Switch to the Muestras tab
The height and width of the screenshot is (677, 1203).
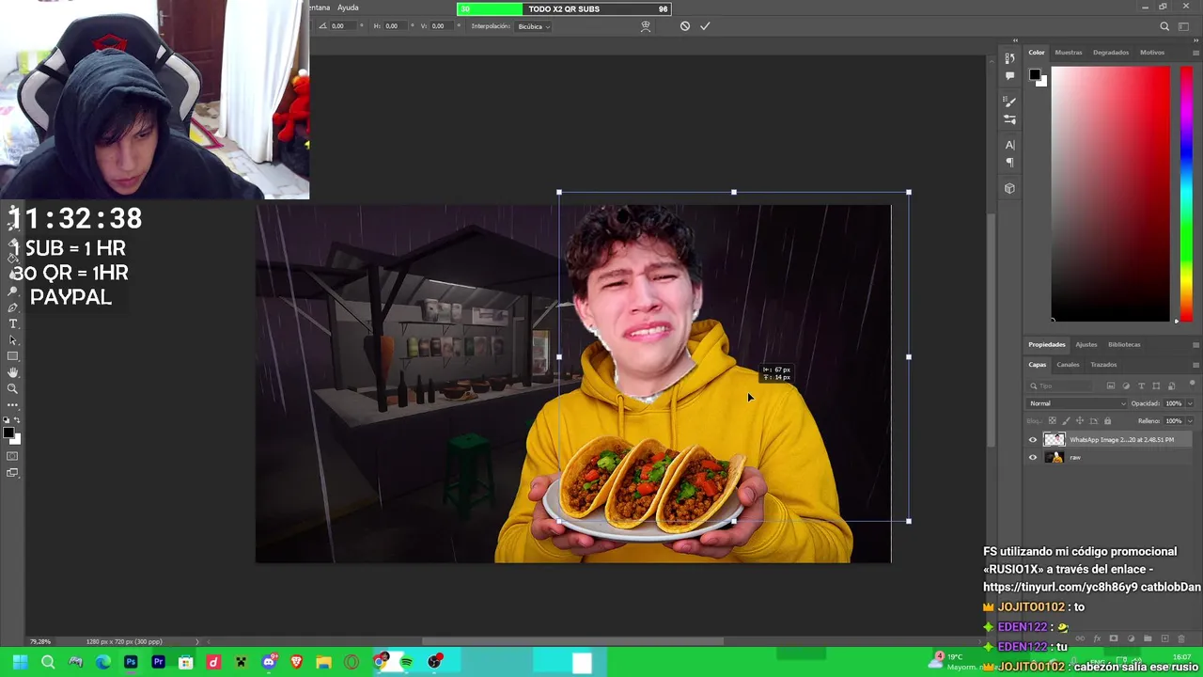click(x=1069, y=53)
